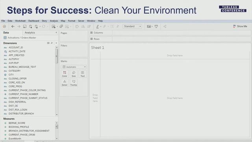Click the New Data Source icon
The image size is (252, 142).
click(31, 26)
